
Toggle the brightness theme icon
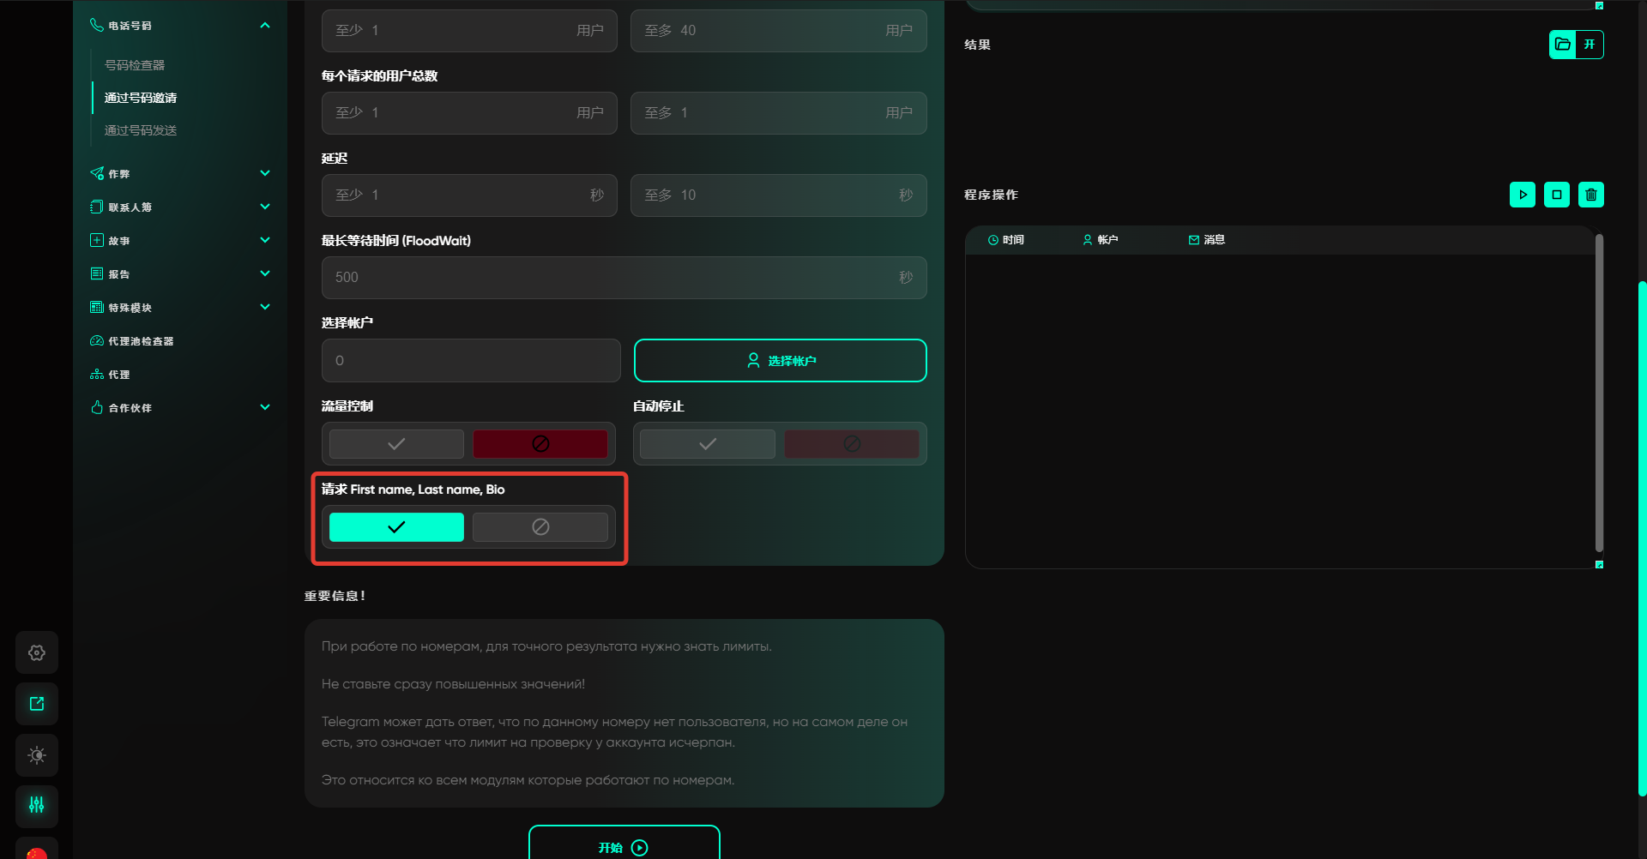(x=37, y=755)
